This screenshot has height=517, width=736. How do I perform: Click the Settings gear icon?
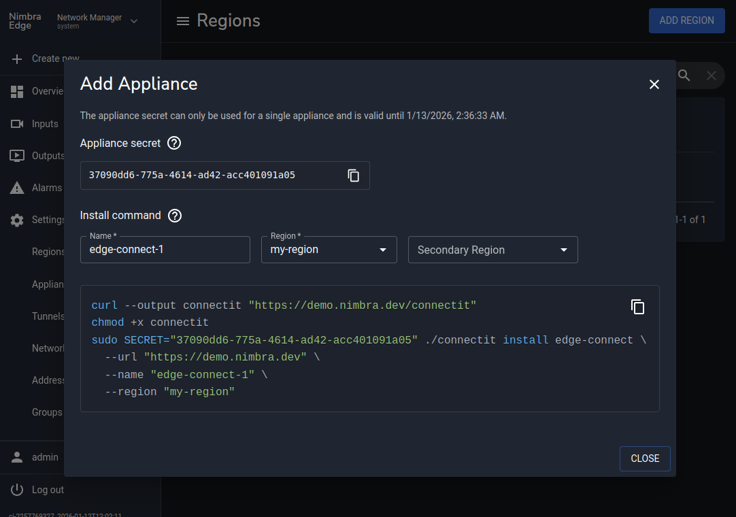pyautogui.click(x=17, y=220)
